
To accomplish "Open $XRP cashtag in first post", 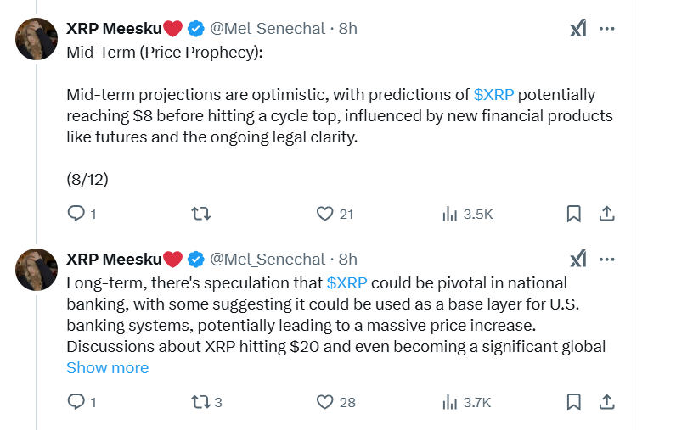I will (x=493, y=94).
